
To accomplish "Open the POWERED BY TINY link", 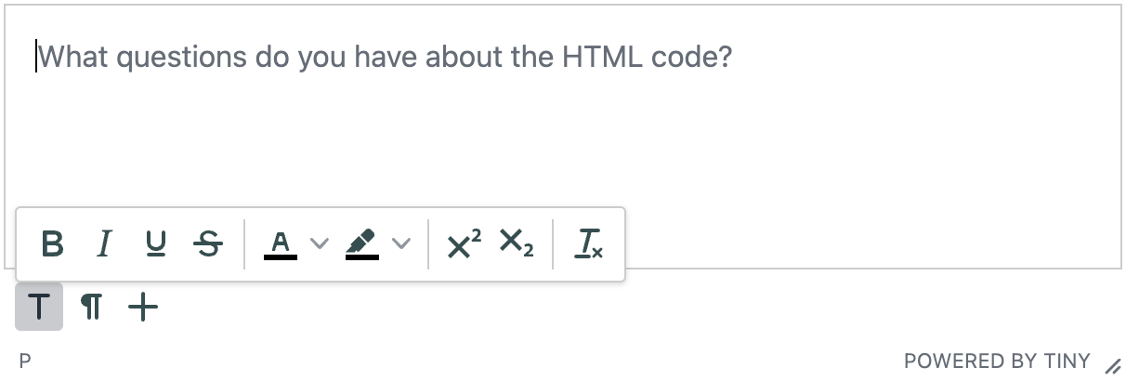I will coord(997,361).
